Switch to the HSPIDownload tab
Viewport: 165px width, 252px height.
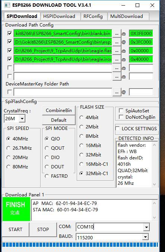click(x=59, y=16)
